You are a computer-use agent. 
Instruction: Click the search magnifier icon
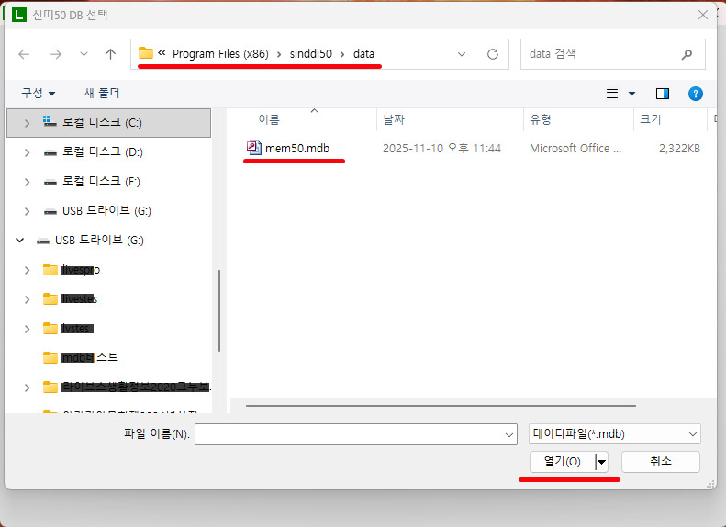(688, 54)
